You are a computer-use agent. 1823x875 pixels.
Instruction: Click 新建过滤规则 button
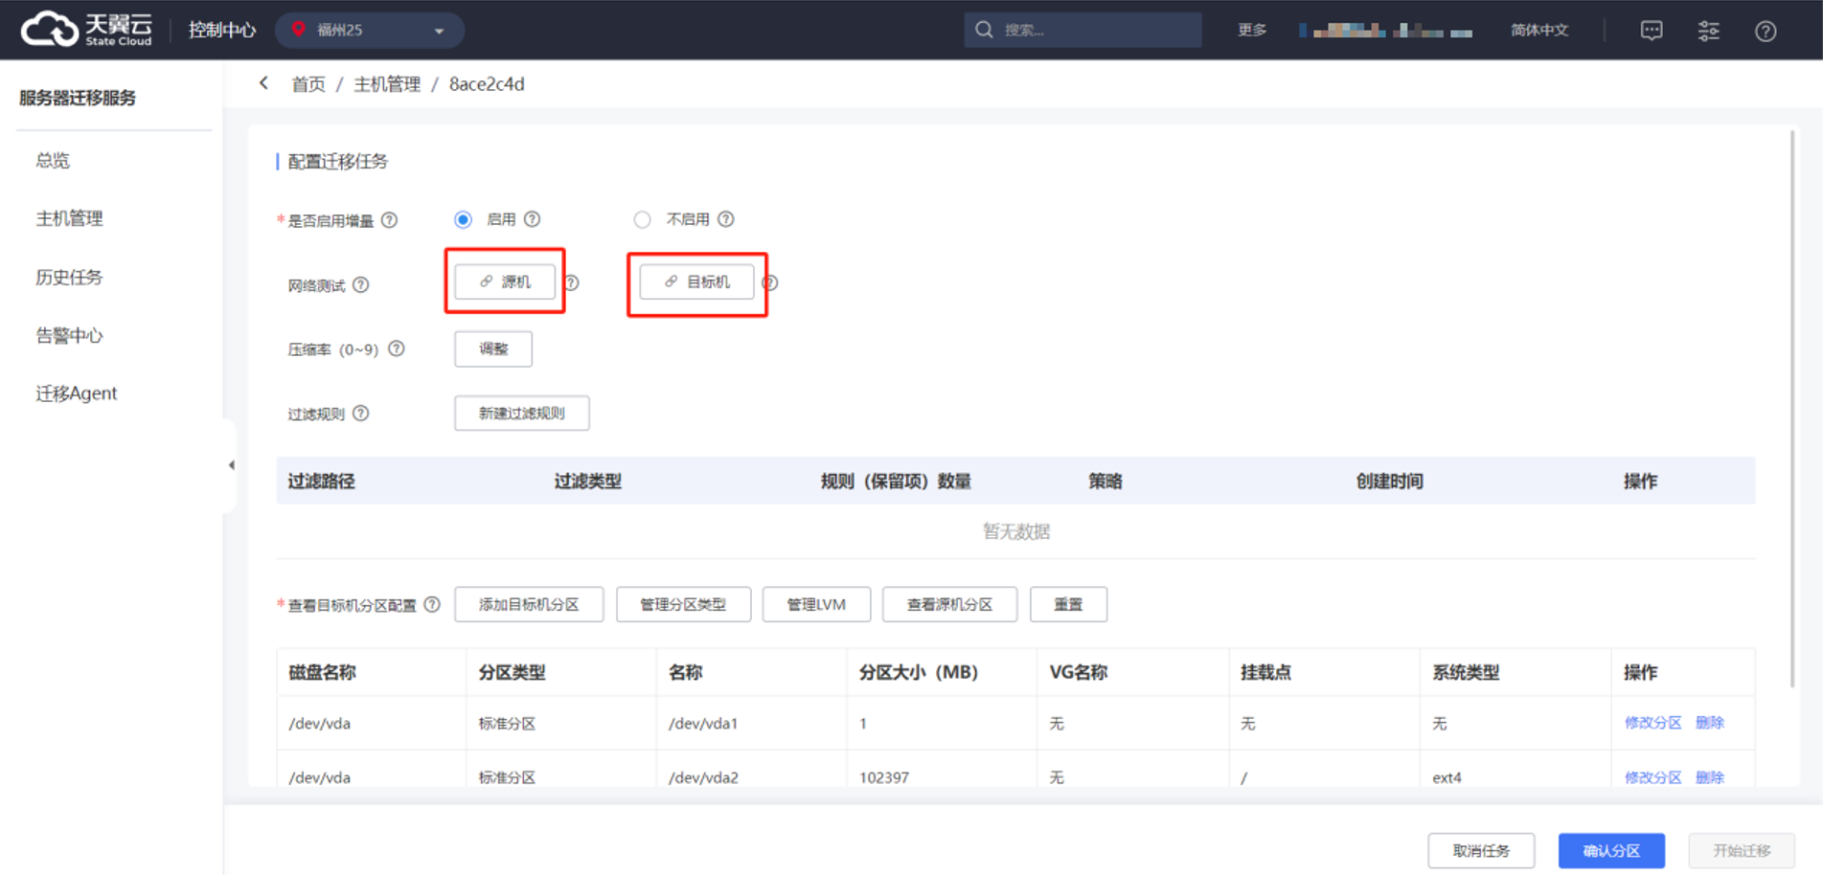pyautogui.click(x=522, y=414)
